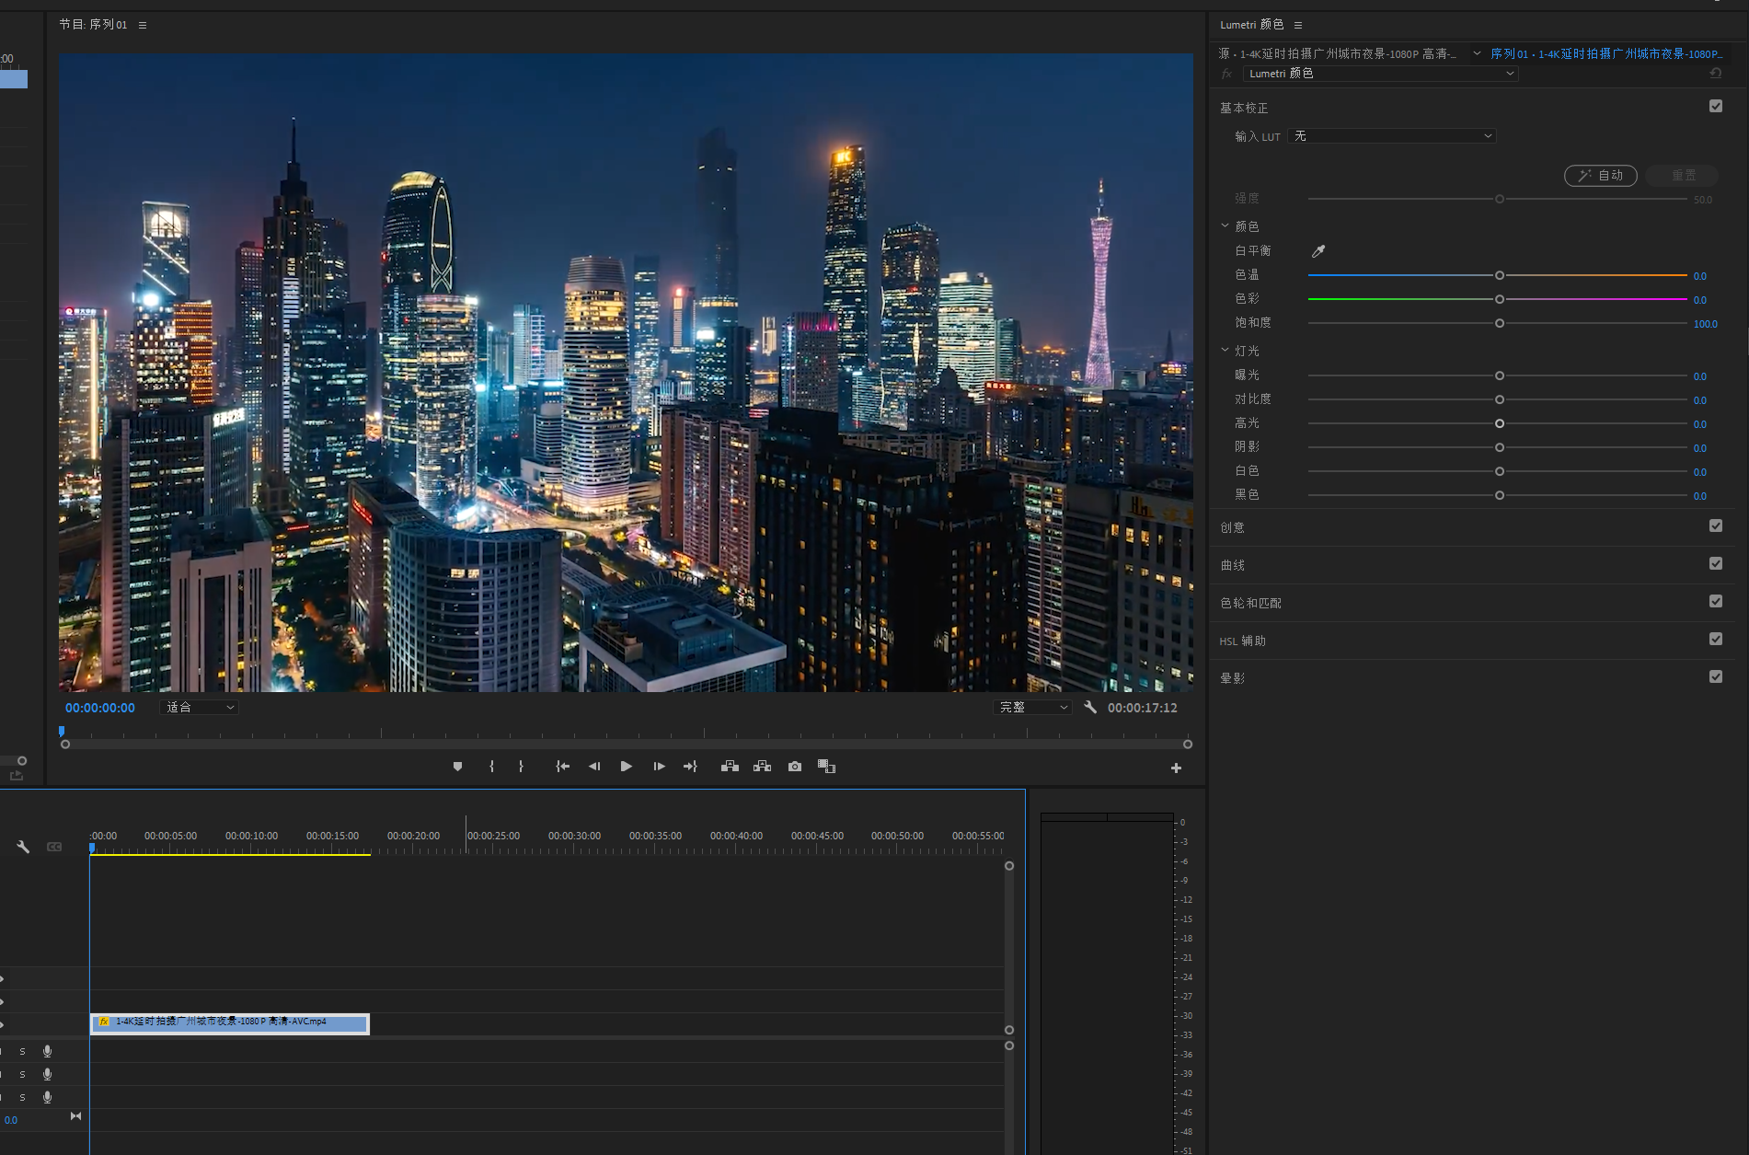Click the Add Marker icon

pyautogui.click(x=457, y=767)
